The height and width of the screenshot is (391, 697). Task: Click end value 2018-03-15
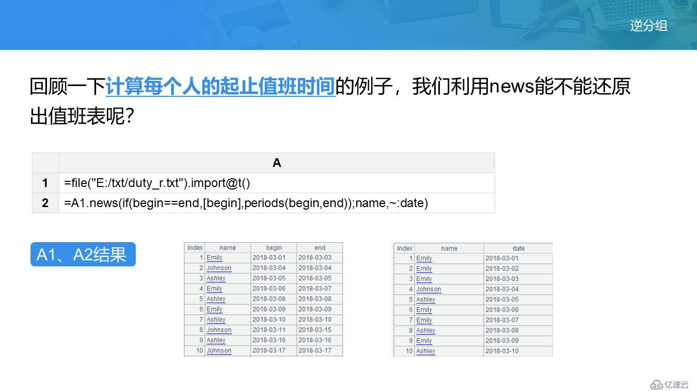pos(315,330)
